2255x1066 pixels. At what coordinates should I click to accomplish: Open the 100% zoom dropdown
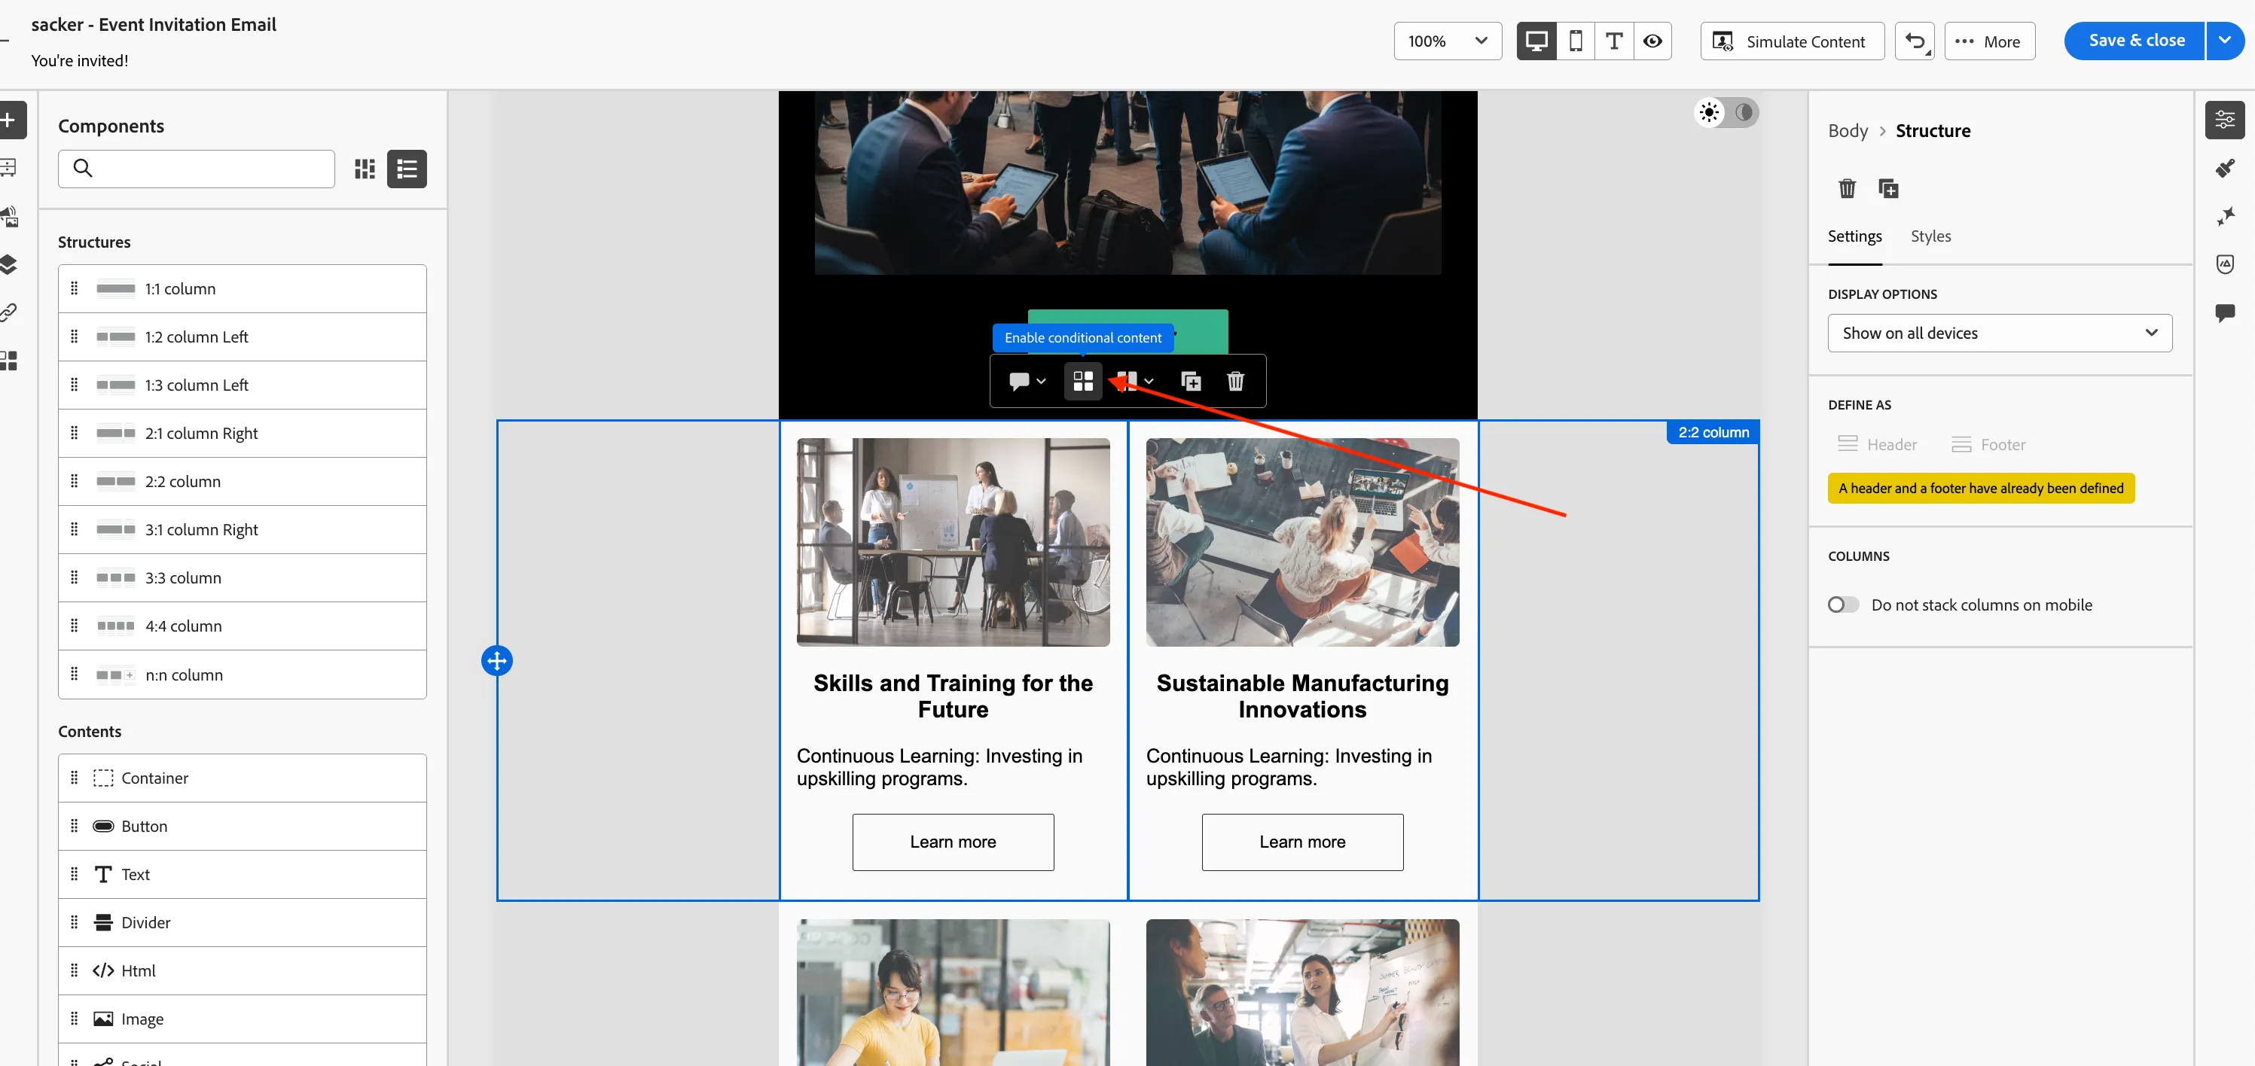(1448, 41)
